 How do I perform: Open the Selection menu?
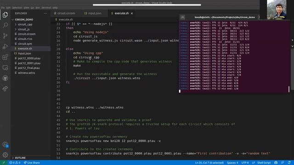pos(17,8)
